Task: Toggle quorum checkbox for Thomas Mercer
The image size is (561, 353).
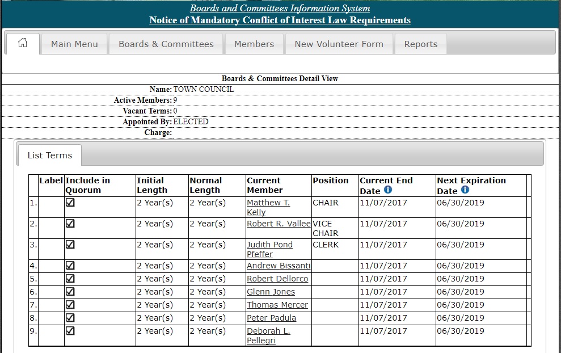Action: click(x=70, y=305)
